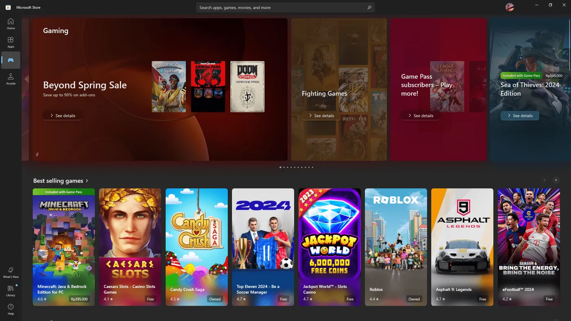Open the Apps section in sidebar

pyautogui.click(x=11, y=42)
